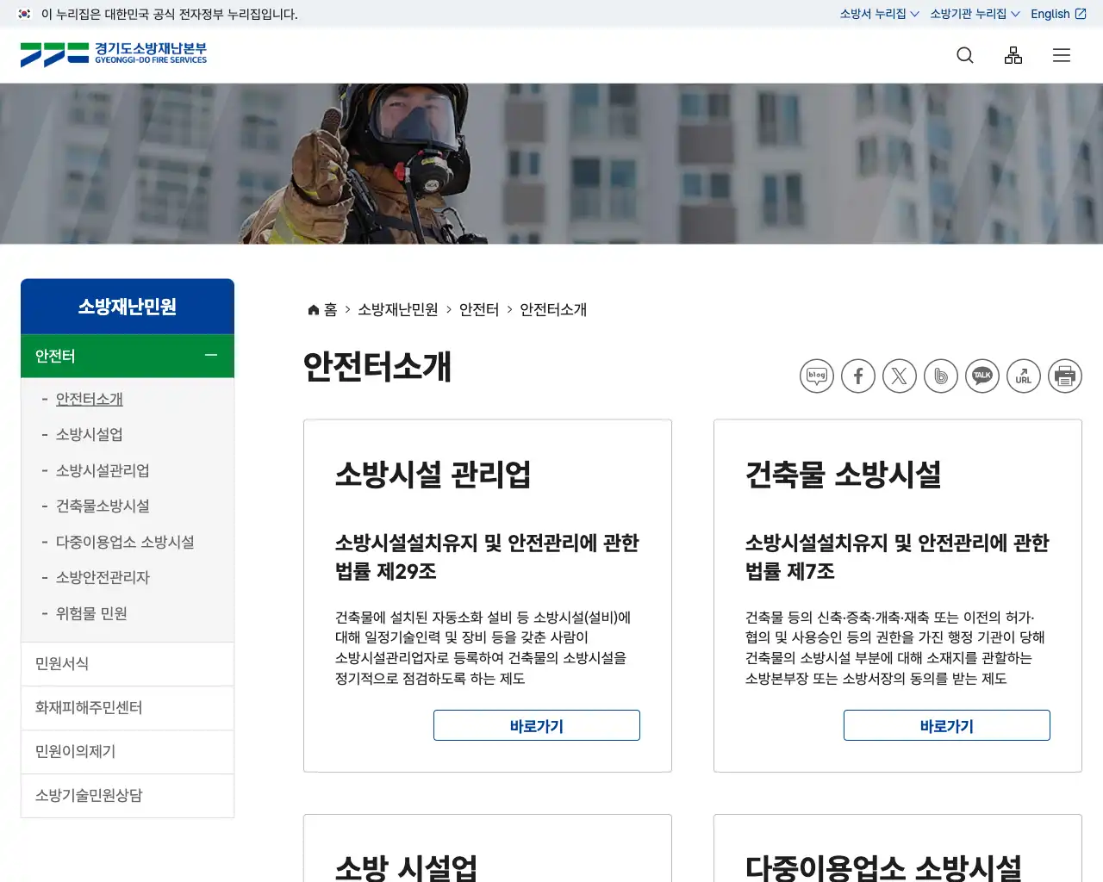Click 안전터소개 breadcrumb item
The image size is (1103, 882).
point(553,309)
